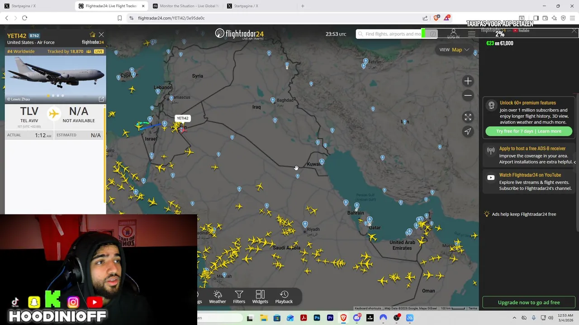Click the microphone tray icon
The image size is (579, 325).
533,318
